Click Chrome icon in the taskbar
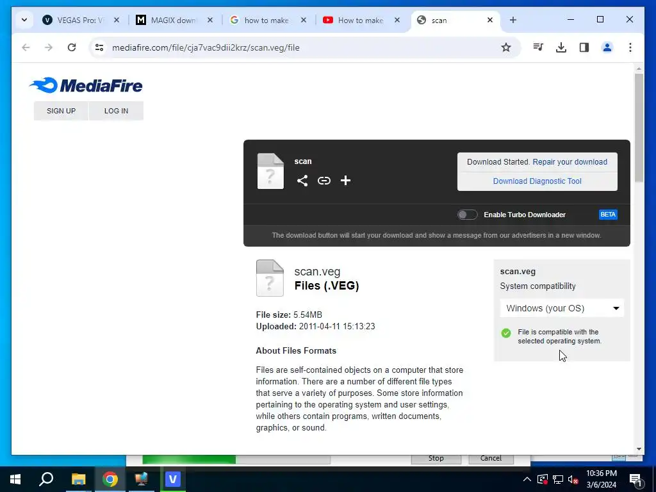The height and width of the screenshot is (492, 656). pos(110,479)
